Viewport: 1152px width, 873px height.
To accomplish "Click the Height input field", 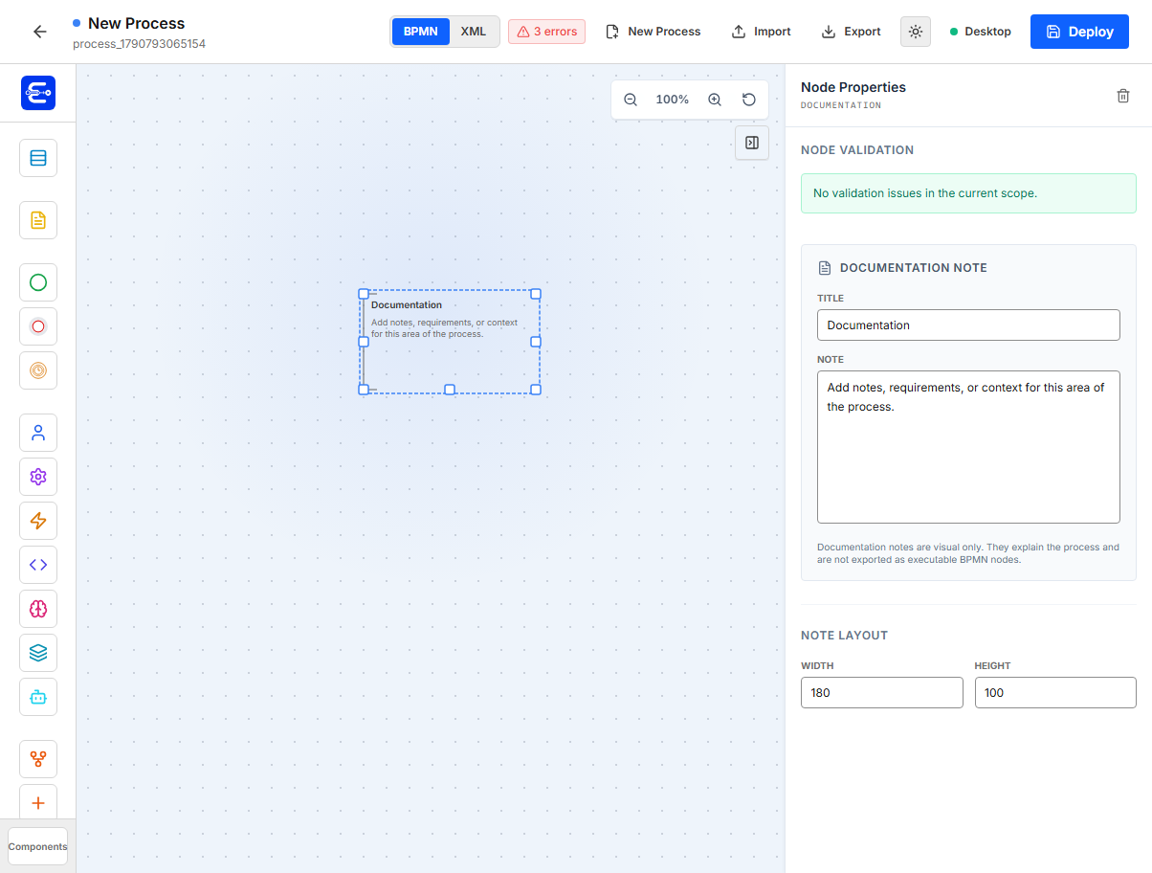I will [x=1055, y=692].
